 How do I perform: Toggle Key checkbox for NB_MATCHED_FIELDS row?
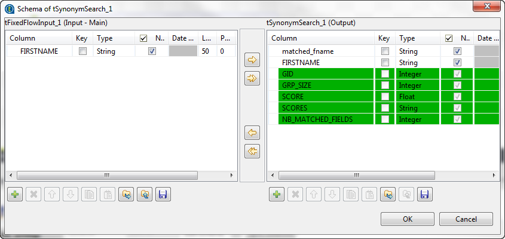click(385, 119)
